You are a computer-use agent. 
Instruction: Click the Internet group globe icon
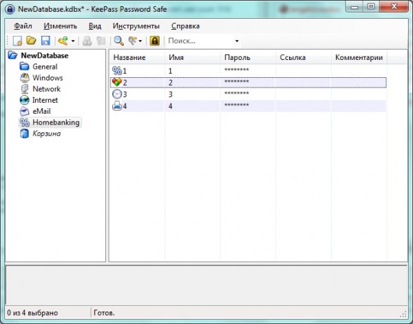[x=25, y=100]
